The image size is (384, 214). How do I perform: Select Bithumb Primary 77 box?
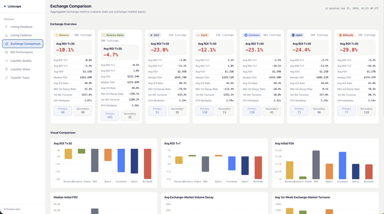[x=346, y=111]
